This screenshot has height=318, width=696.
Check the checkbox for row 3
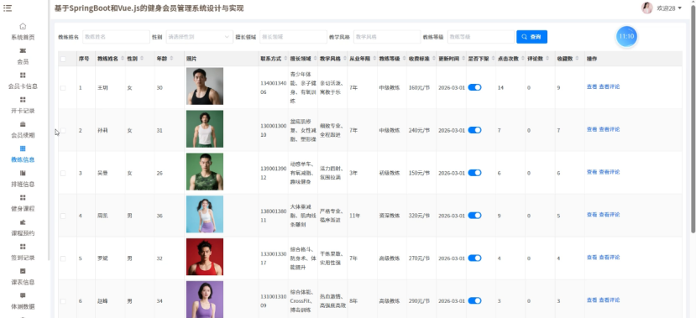point(63,173)
